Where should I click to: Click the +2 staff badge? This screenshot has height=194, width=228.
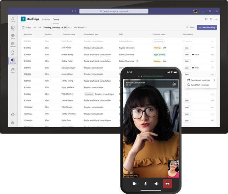coord(137,61)
